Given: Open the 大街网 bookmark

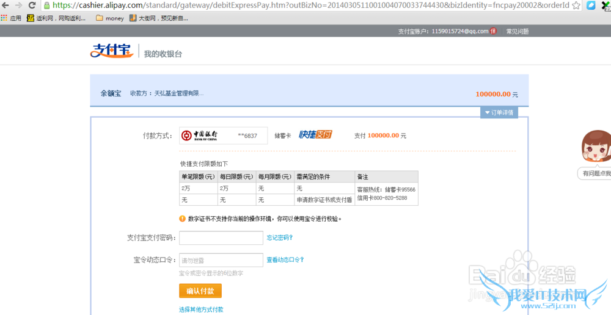Looking at the screenshot, I should point(159,18).
